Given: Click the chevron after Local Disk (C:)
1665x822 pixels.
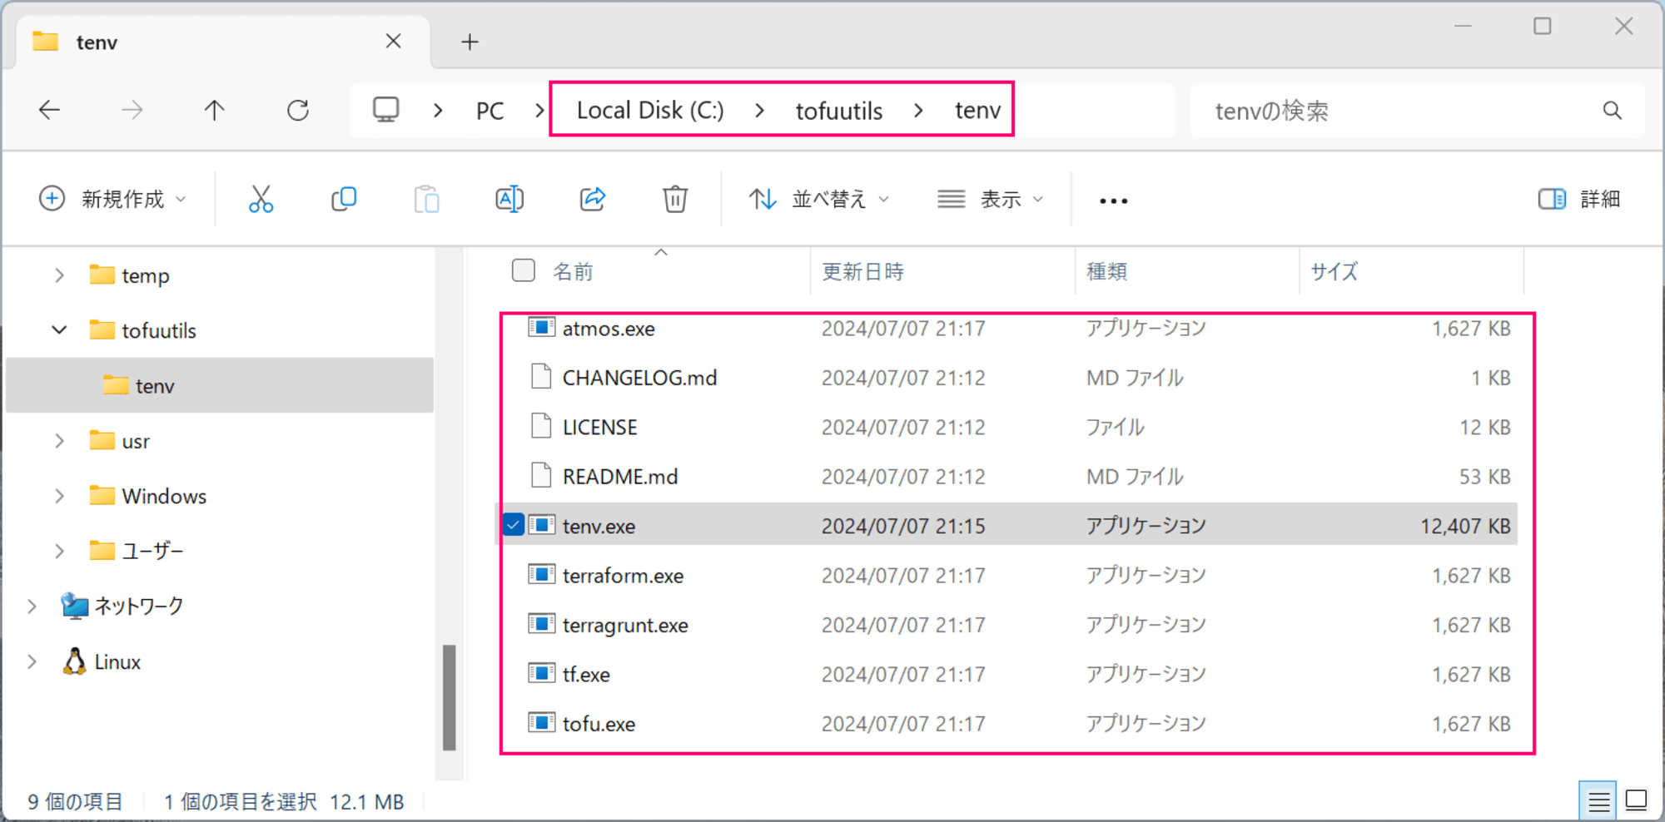Looking at the screenshot, I should (759, 110).
